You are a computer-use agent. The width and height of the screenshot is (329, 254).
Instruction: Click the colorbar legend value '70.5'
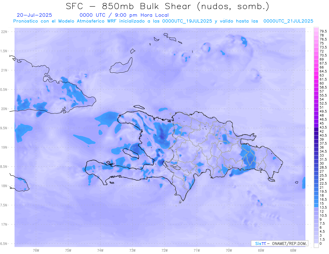coord(324,55)
